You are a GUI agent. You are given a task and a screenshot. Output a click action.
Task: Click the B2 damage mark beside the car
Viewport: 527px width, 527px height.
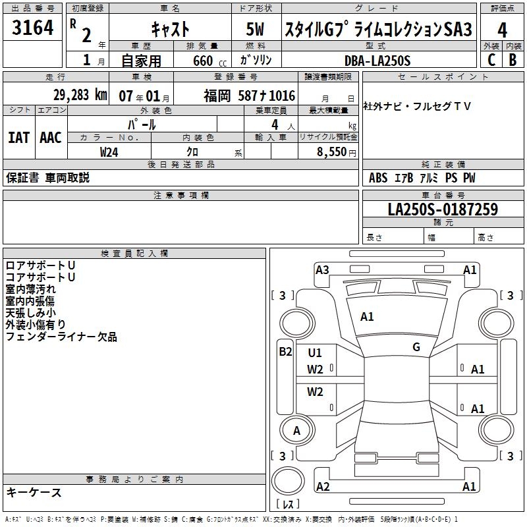(x=285, y=352)
